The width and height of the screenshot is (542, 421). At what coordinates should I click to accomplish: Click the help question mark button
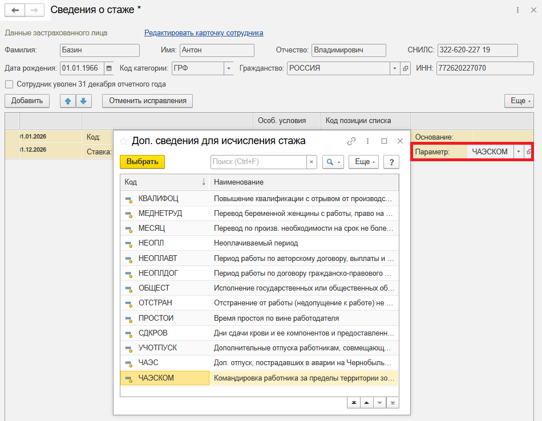point(391,162)
